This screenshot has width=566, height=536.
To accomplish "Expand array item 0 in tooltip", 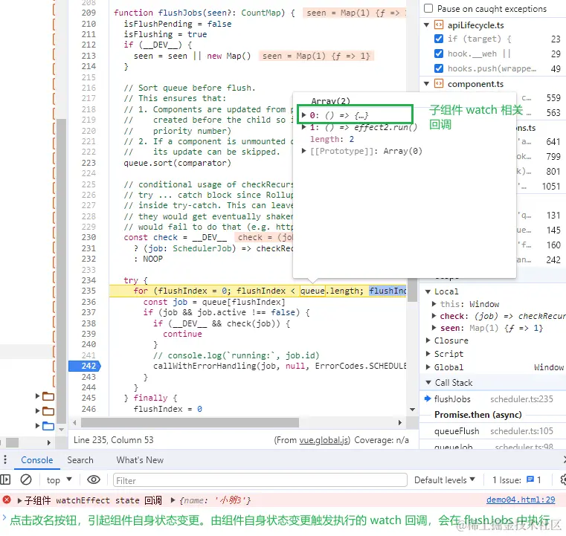I will pos(304,115).
